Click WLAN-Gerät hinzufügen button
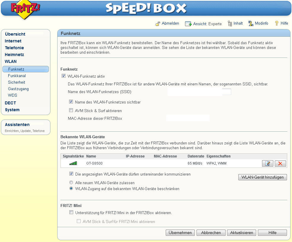 (x=263, y=177)
